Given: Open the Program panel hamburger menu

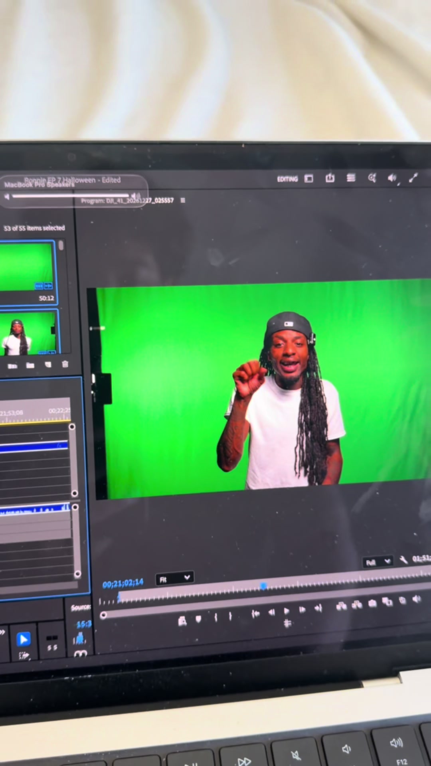Looking at the screenshot, I should click(x=183, y=200).
